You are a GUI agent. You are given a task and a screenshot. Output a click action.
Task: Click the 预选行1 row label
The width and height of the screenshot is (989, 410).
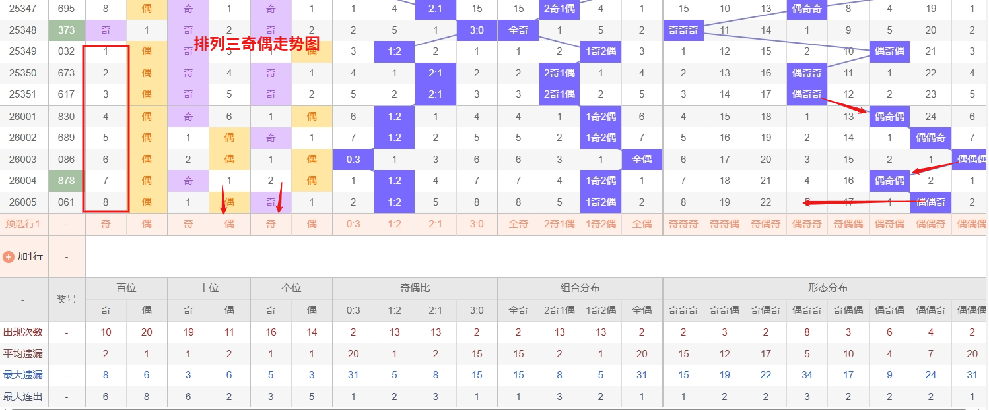23,224
